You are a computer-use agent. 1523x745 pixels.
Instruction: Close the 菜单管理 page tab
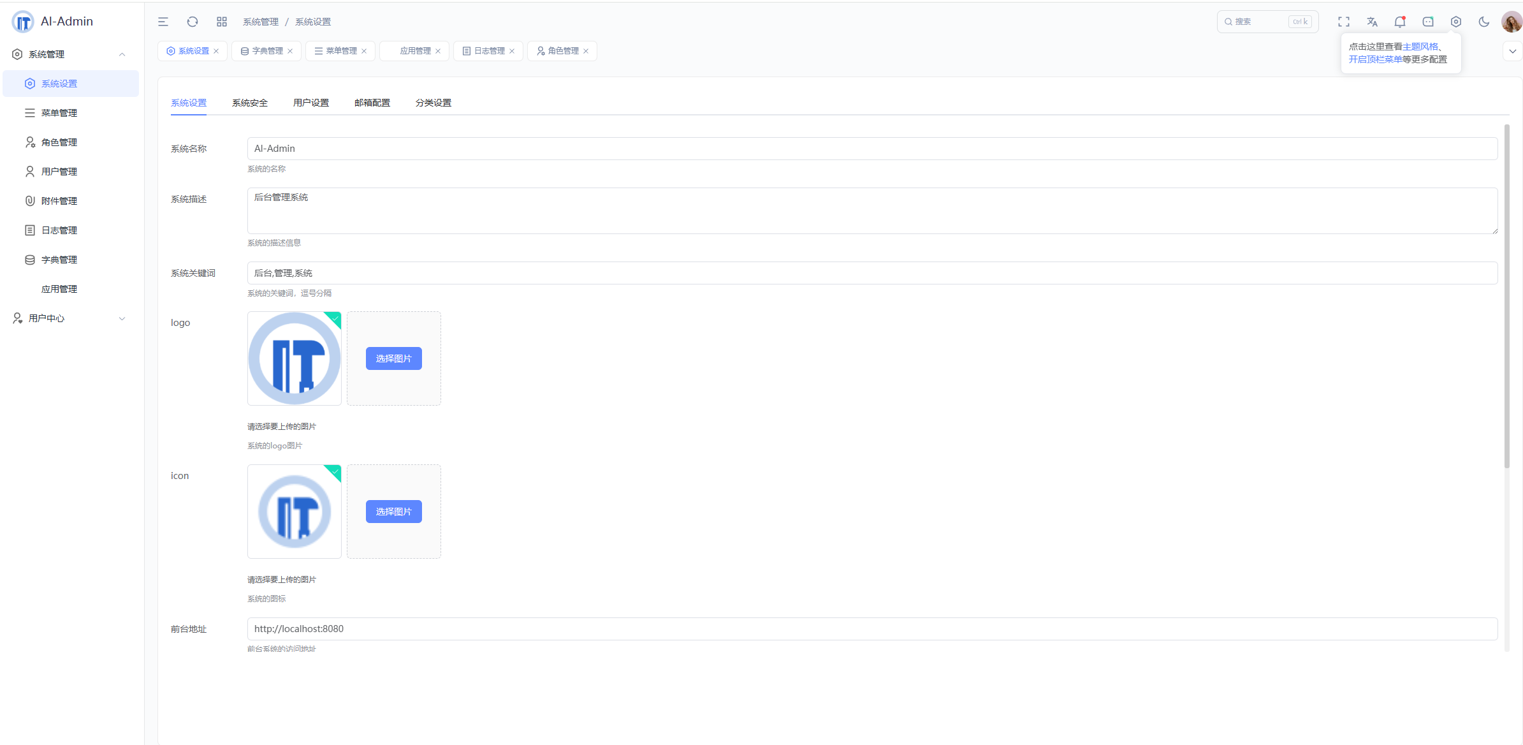tap(364, 51)
